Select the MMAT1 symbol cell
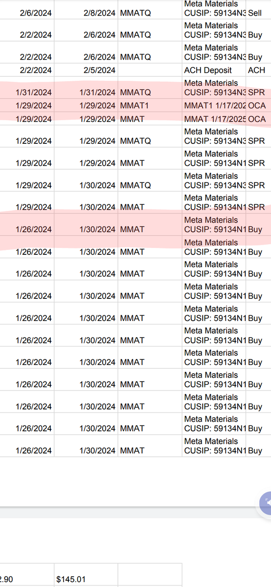Image resolution: width=271 pixels, height=587 pixels. [x=150, y=105]
